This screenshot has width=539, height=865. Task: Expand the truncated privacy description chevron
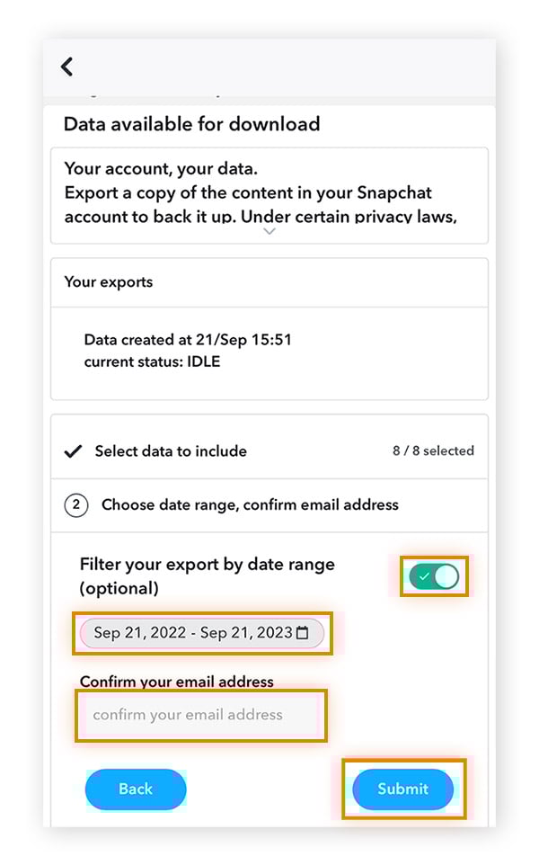click(269, 232)
